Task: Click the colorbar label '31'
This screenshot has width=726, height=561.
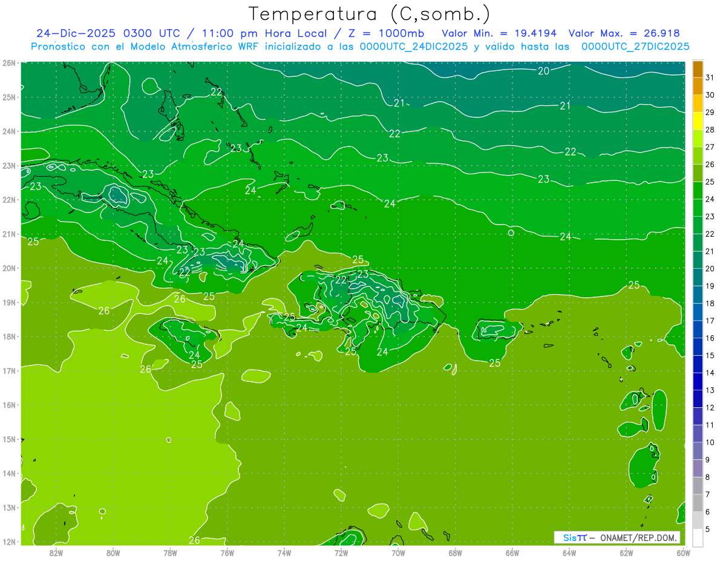Action: (710, 77)
